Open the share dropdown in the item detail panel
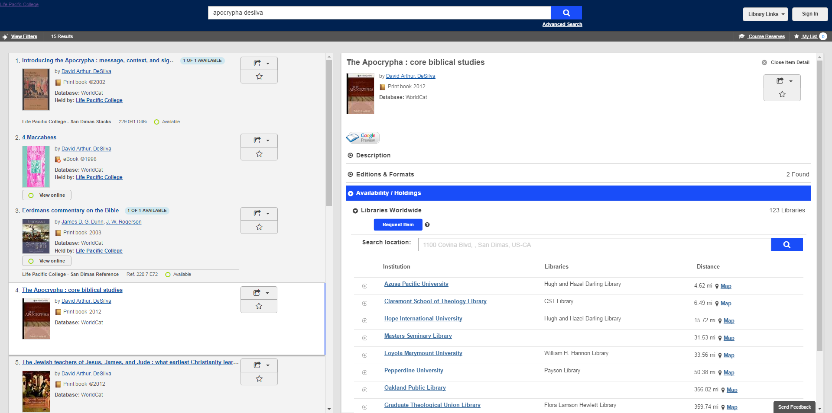832x413 pixels. point(782,81)
